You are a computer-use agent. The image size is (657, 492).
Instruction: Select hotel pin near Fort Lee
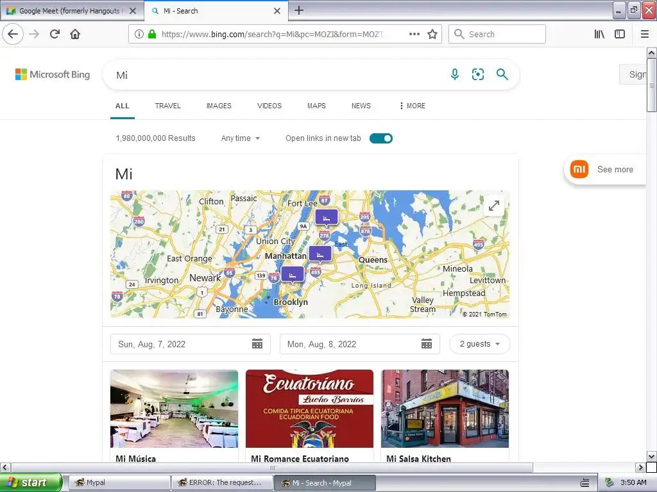click(x=327, y=218)
